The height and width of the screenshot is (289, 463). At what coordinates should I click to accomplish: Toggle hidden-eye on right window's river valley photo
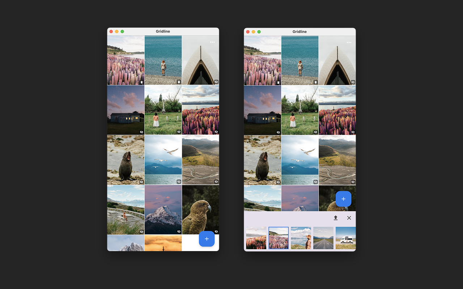pyautogui.click(x=353, y=182)
